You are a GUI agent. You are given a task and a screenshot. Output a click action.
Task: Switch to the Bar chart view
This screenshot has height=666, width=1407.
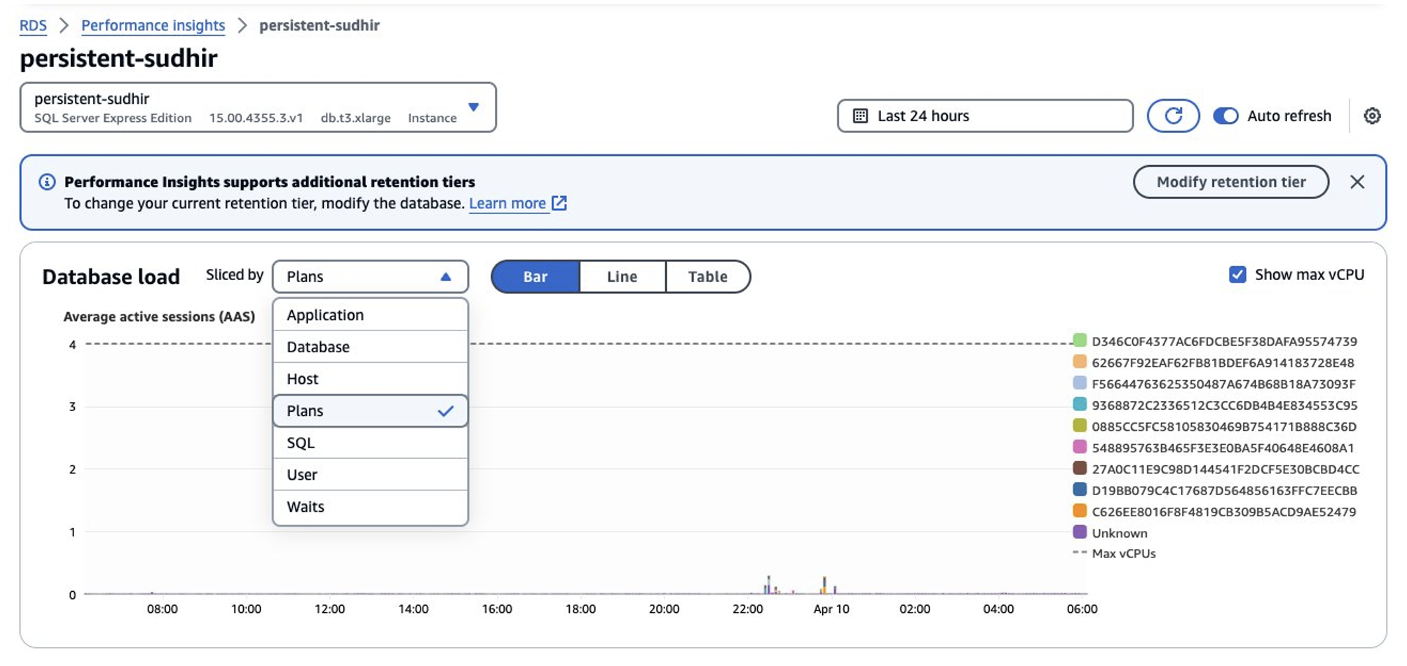click(x=535, y=277)
